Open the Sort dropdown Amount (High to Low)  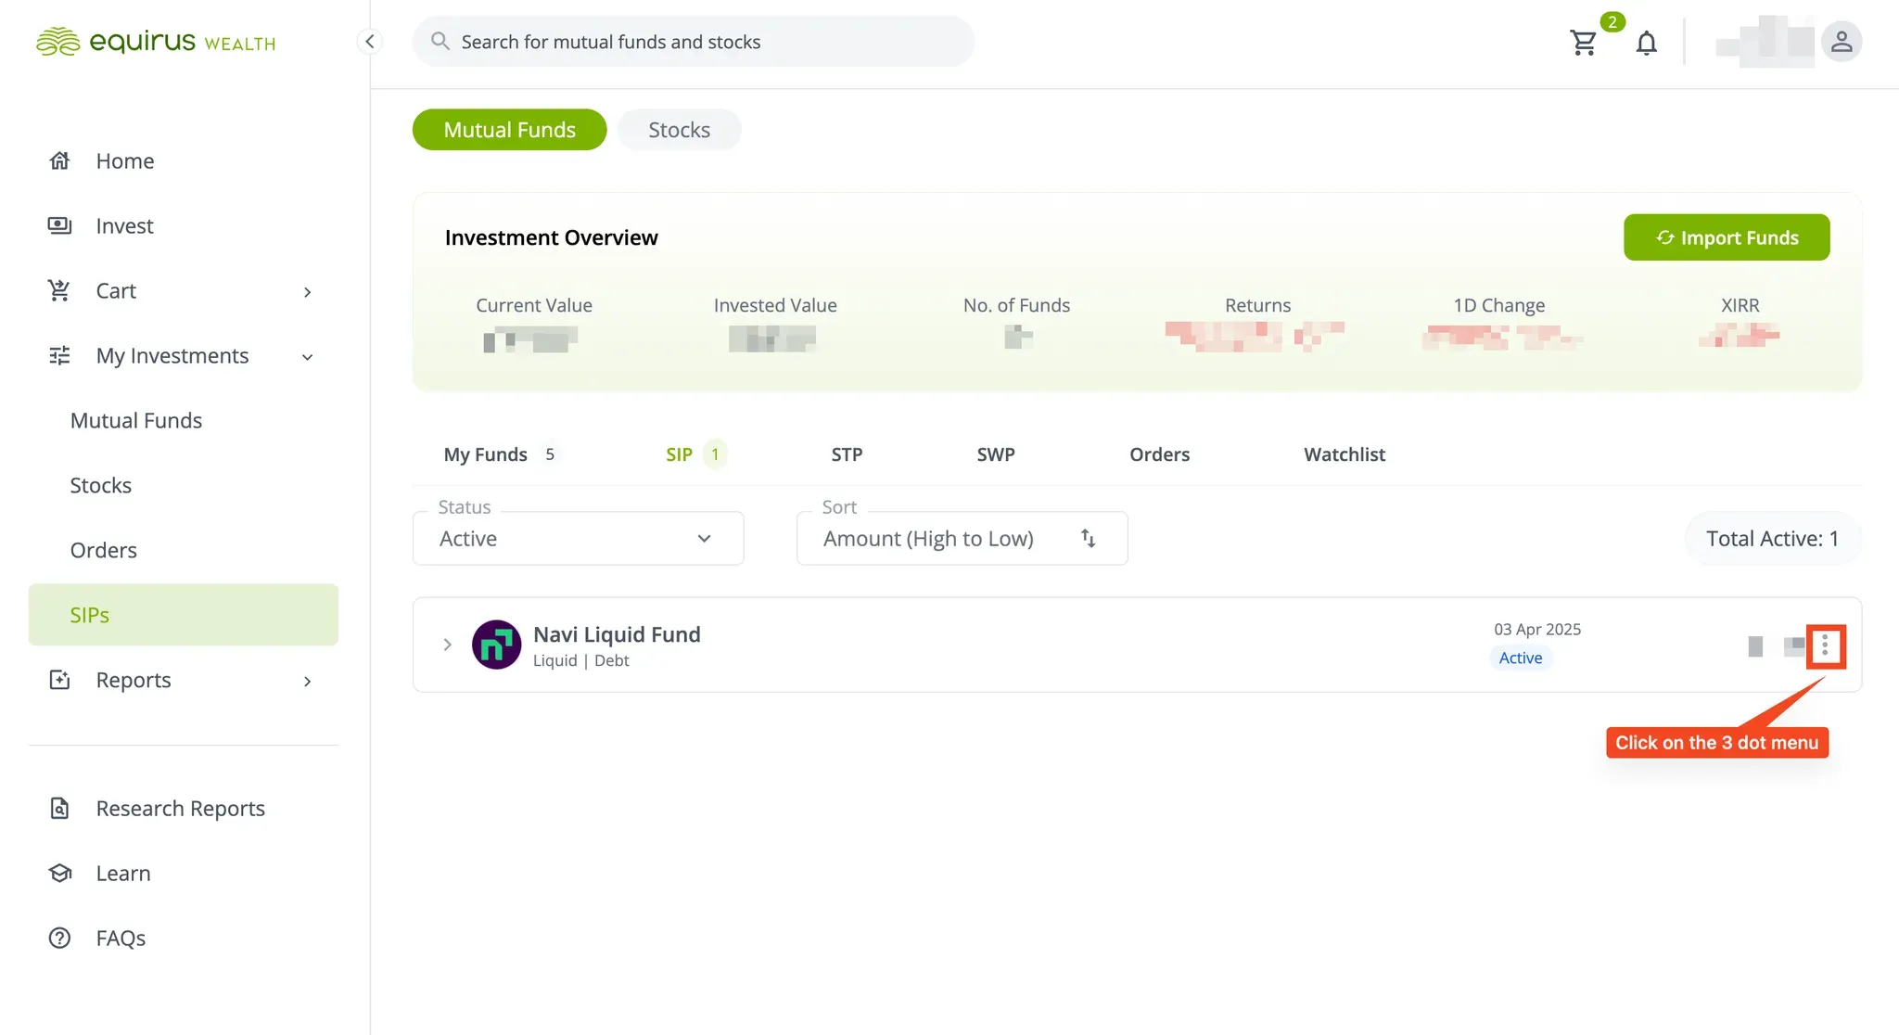pyautogui.click(x=962, y=539)
